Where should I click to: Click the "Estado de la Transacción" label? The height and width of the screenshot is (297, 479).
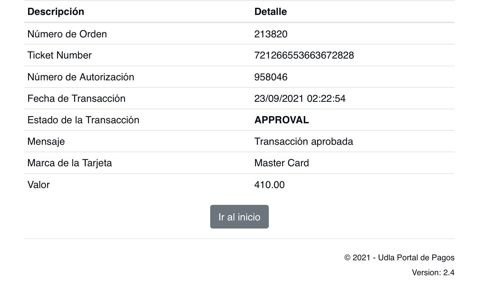[x=83, y=120]
